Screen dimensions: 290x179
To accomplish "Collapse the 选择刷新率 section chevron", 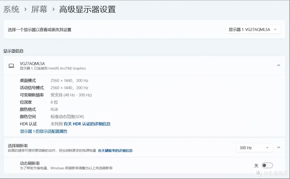I will point(278,147).
